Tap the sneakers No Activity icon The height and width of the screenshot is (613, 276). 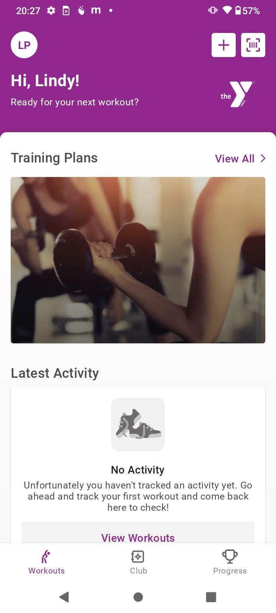click(x=138, y=425)
